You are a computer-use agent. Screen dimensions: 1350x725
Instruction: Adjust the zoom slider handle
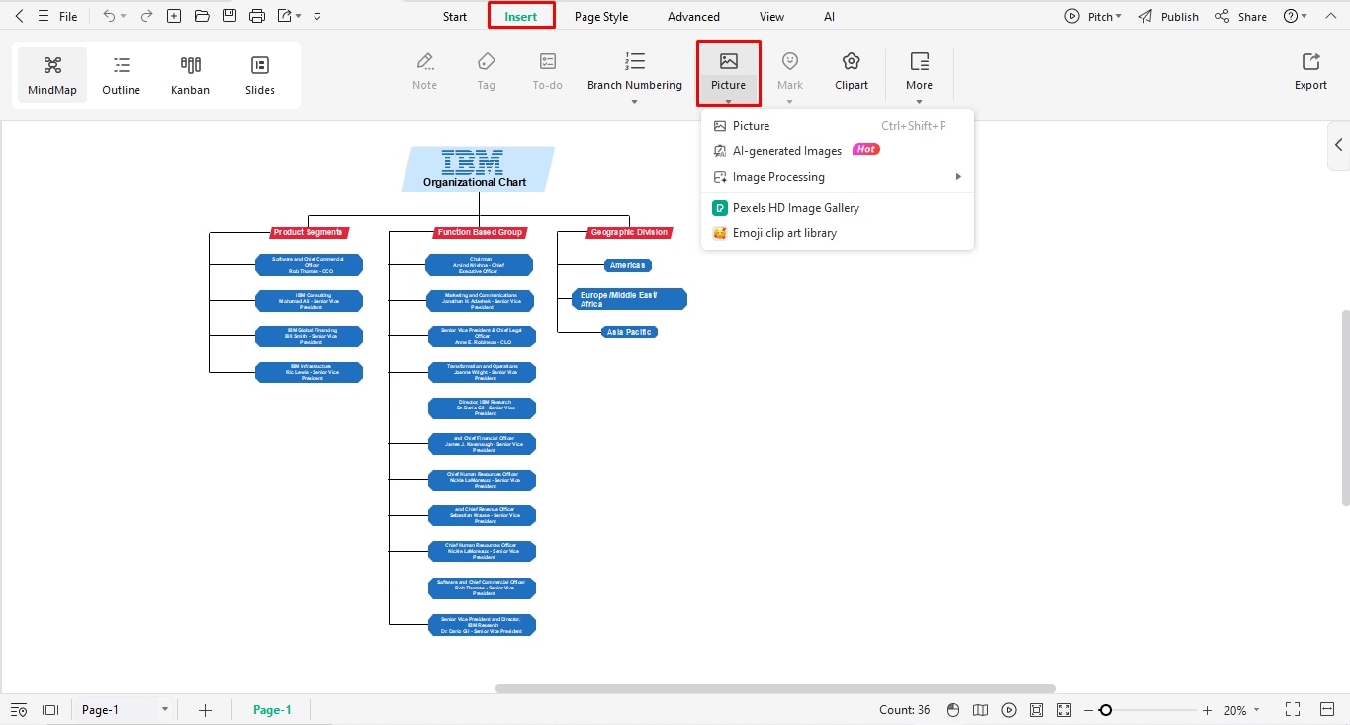(1106, 710)
